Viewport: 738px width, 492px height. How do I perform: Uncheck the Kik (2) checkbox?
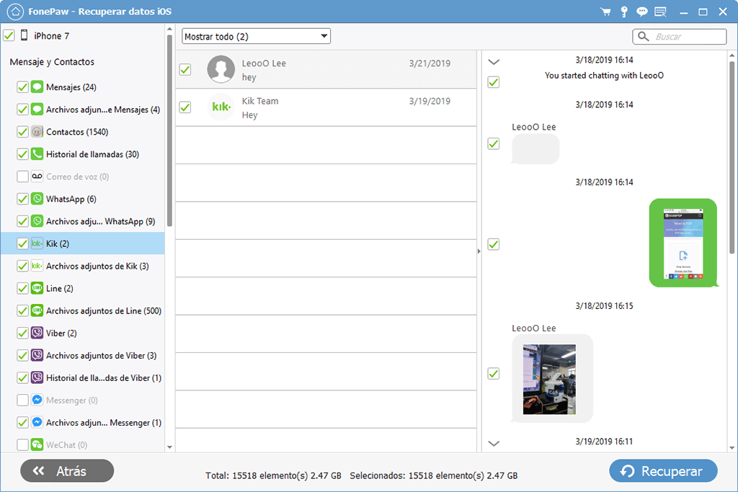(22, 243)
